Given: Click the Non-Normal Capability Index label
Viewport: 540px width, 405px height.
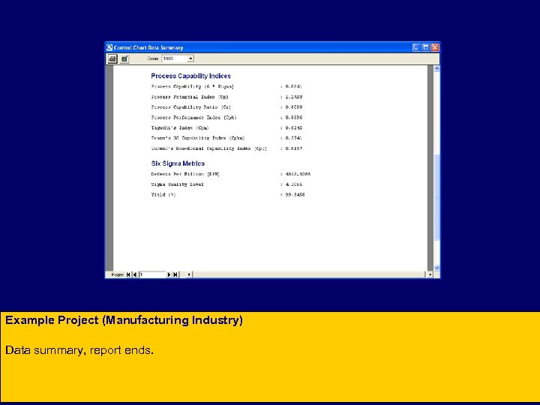Looking at the screenshot, I should click(x=208, y=148).
